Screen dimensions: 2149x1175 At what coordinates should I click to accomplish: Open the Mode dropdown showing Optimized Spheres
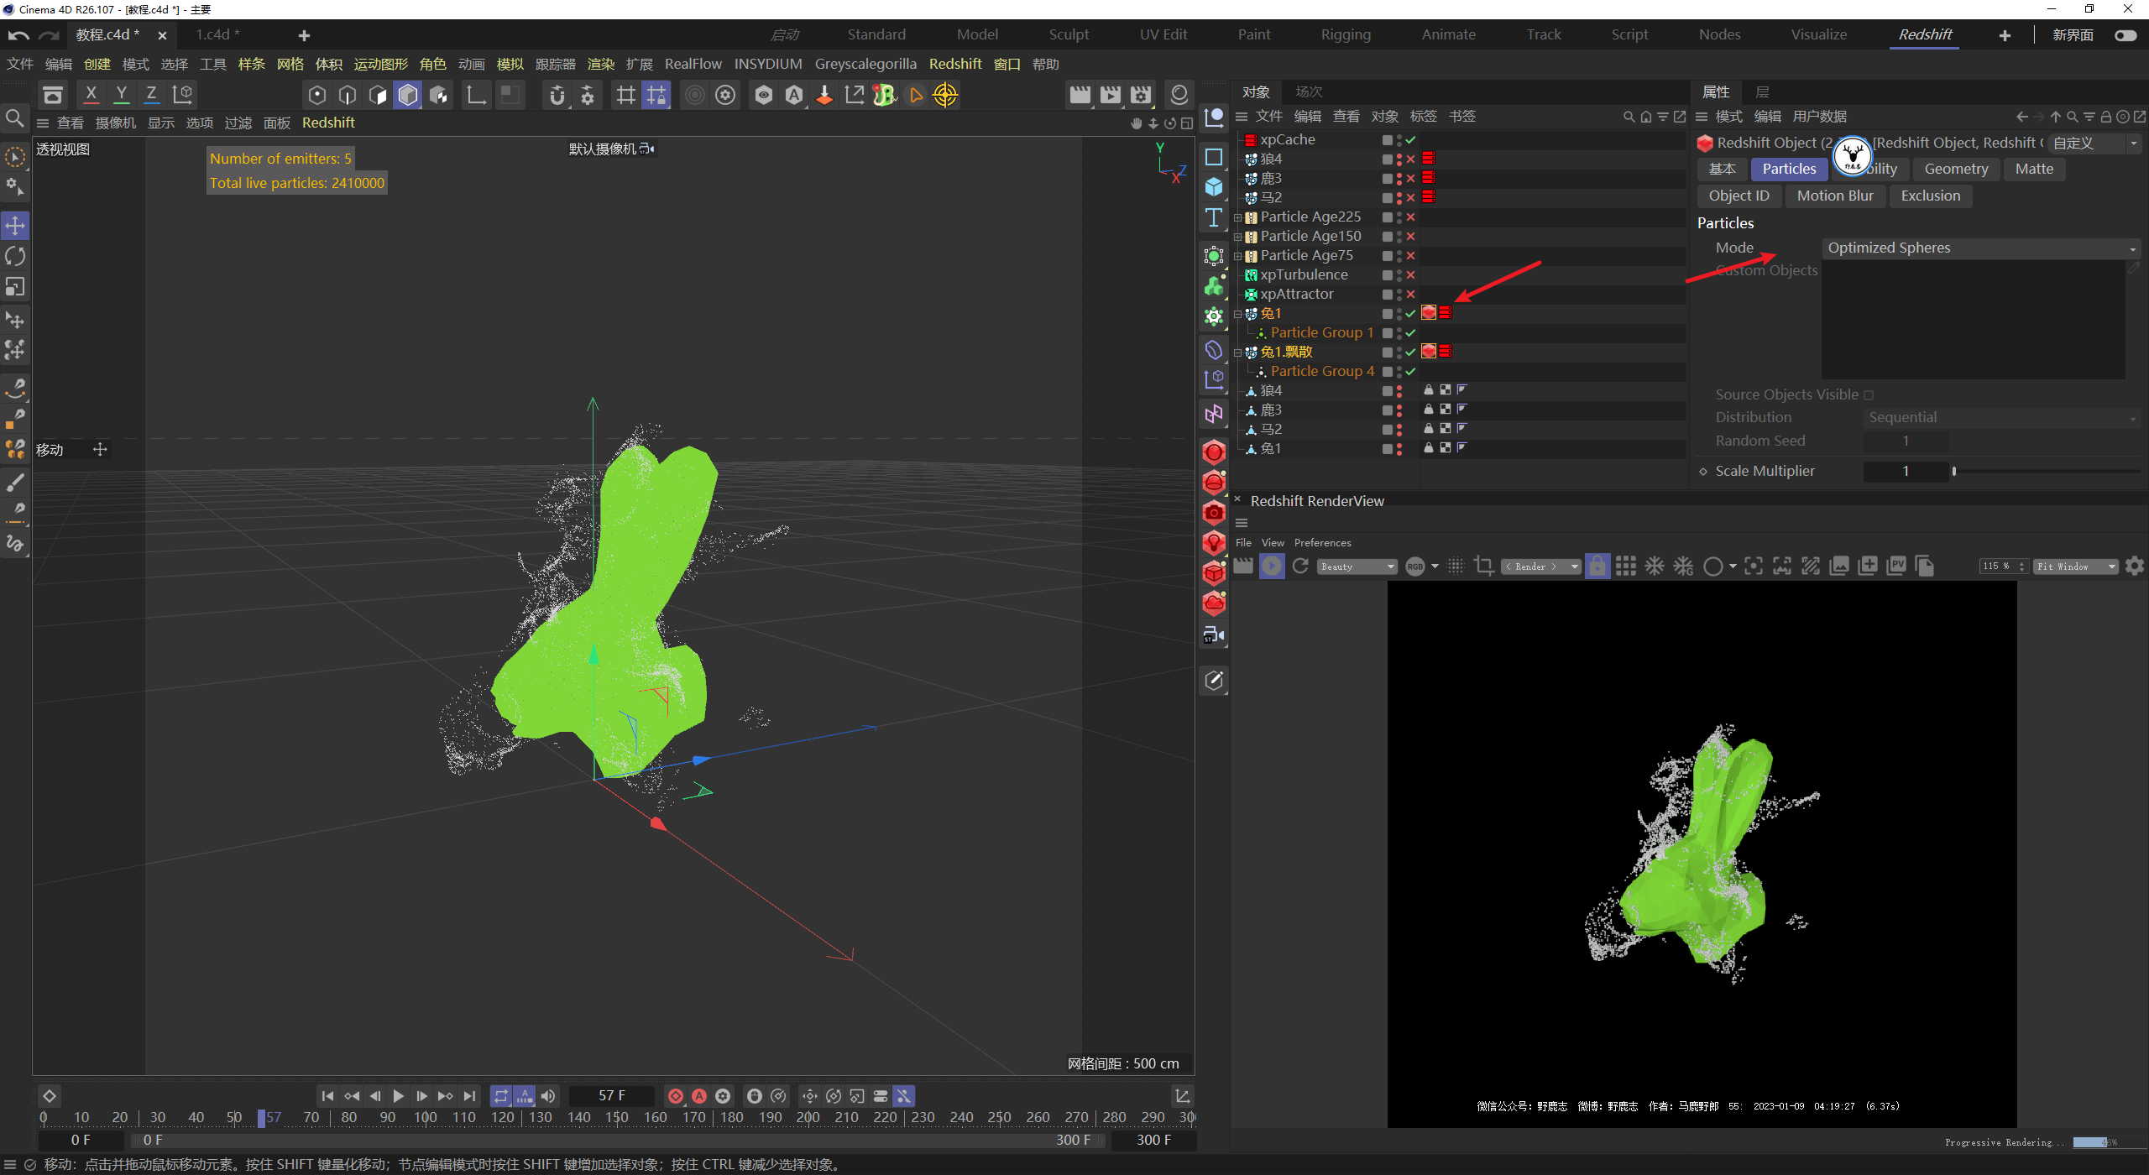[1979, 248]
